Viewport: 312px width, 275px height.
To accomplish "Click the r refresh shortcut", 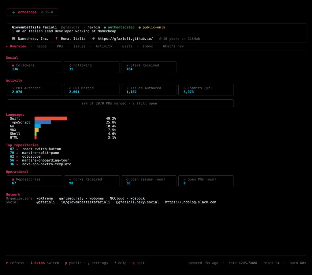I will [x=15, y=263].
